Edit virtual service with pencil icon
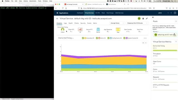 pyautogui.click(x=147, y=19)
